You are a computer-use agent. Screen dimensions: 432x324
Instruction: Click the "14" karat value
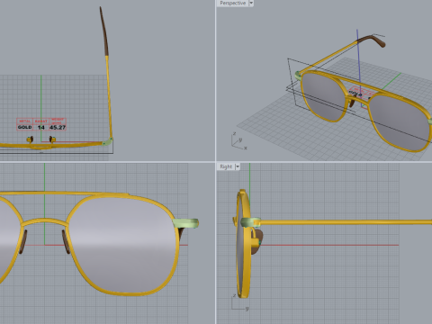click(41, 128)
